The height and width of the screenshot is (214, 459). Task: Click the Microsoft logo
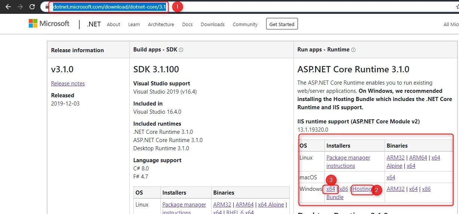(x=49, y=23)
